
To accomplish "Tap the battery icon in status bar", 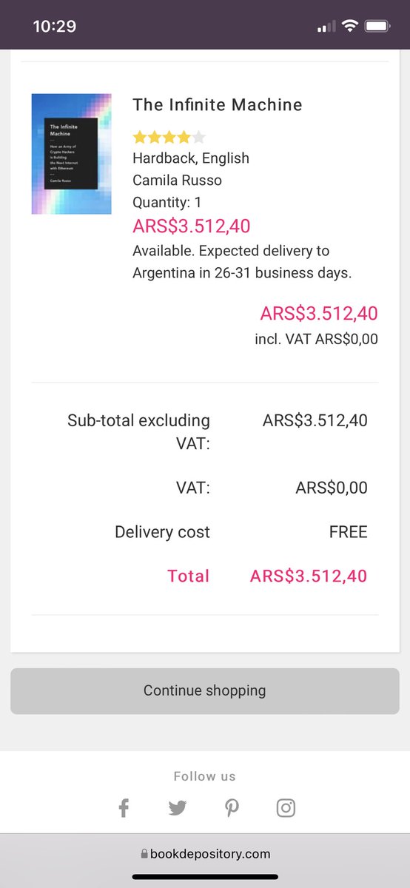I will tap(377, 26).
